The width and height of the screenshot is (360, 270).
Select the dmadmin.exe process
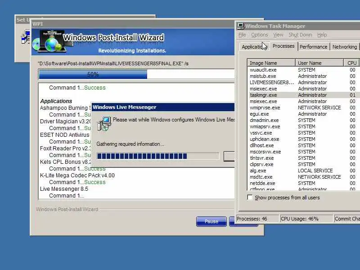[x=303, y=120]
